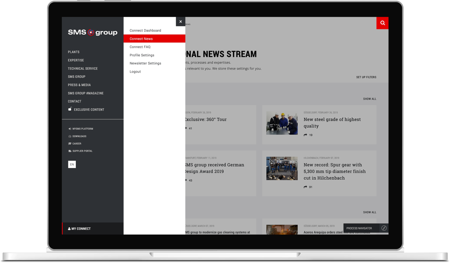Open My Connect at sidebar bottom
This screenshot has height=263, width=450.
click(93, 228)
